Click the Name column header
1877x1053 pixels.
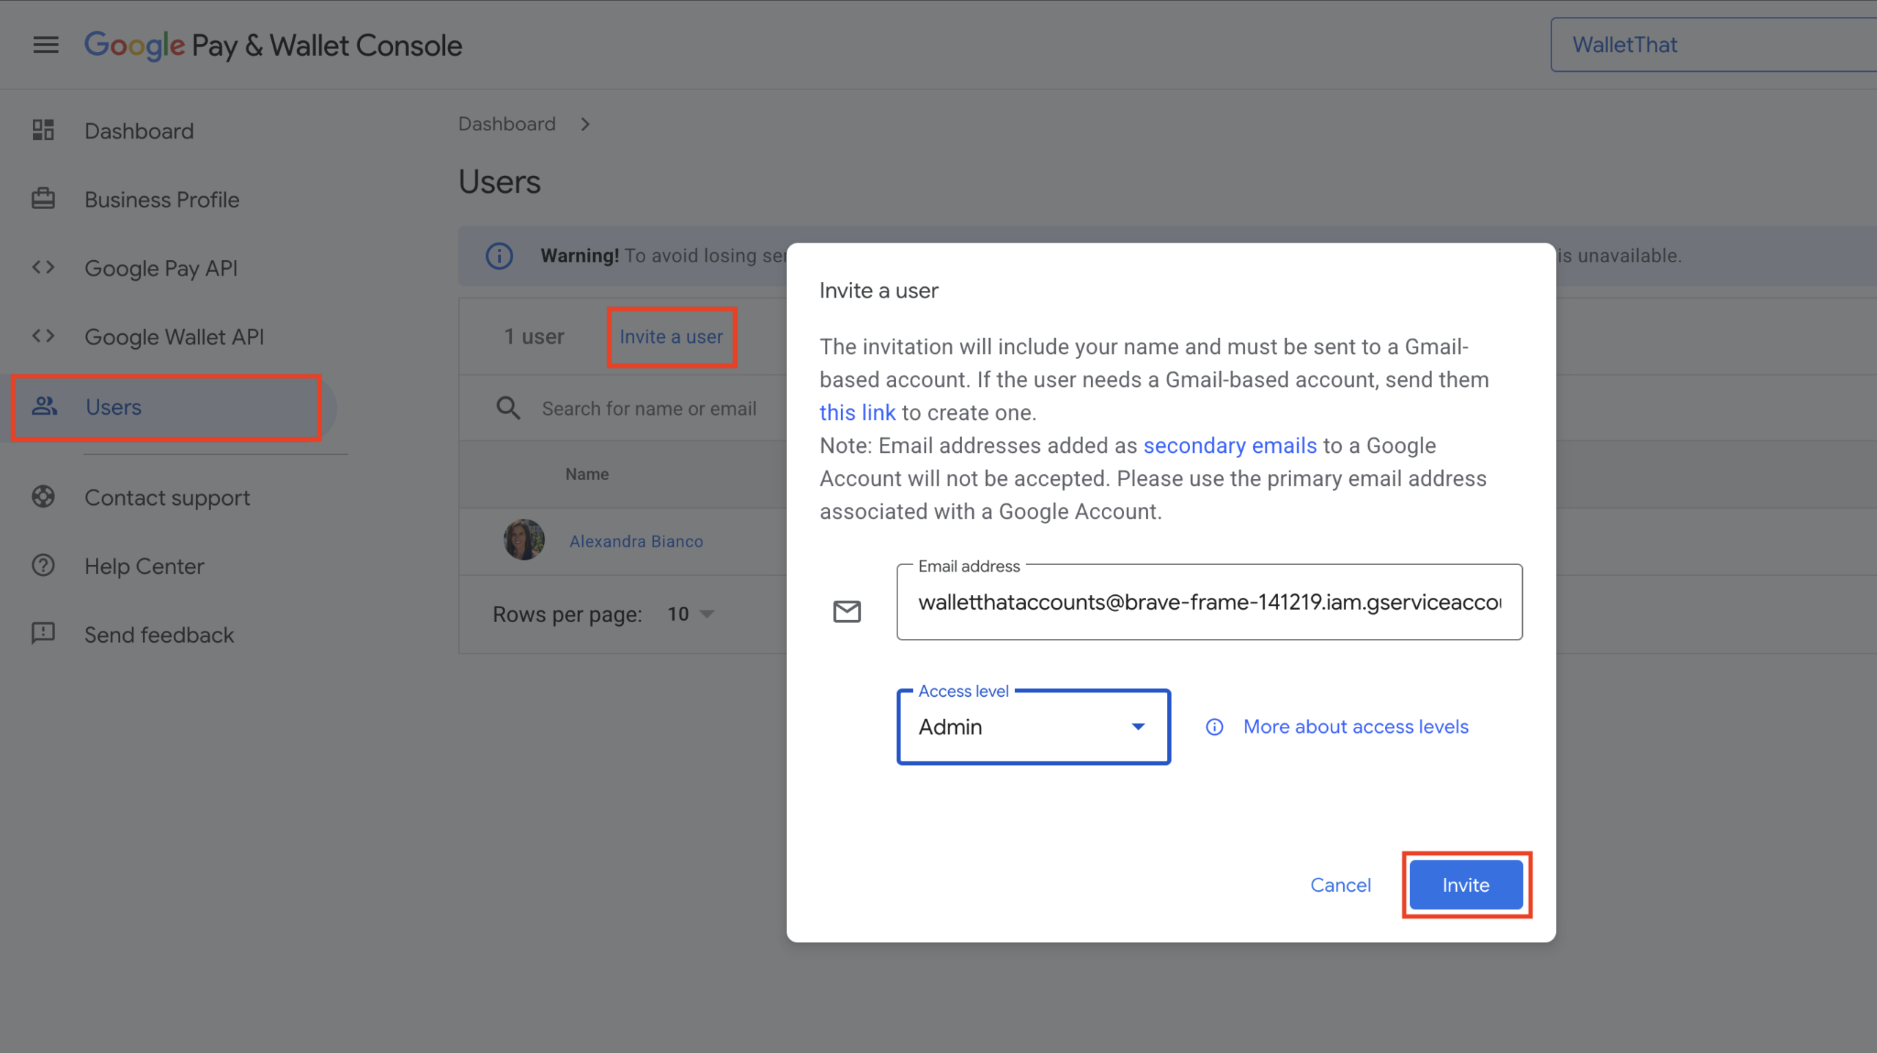(x=587, y=474)
